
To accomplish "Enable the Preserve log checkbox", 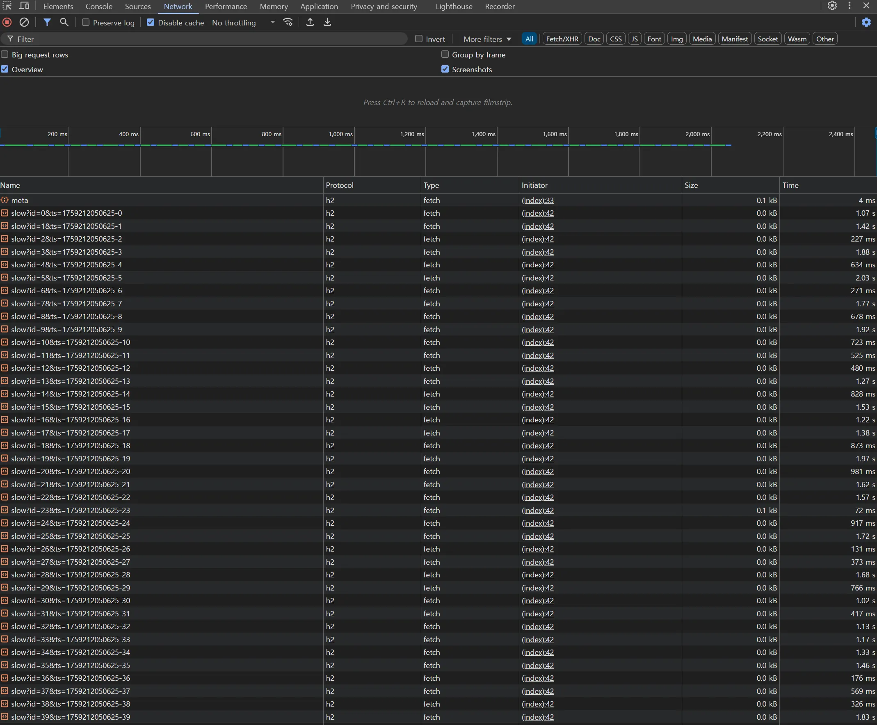I will click(x=86, y=22).
